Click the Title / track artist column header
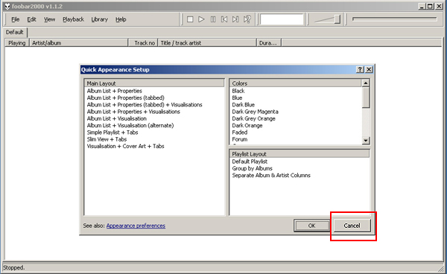Image resolution: width=447 pixels, height=274 pixels. [207, 43]
